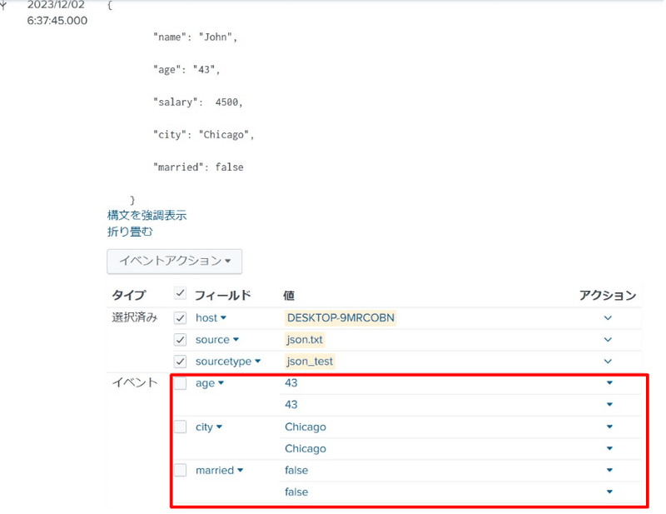Open the action chevron next to married value false

pyautogui.click(x=609, y=470)
